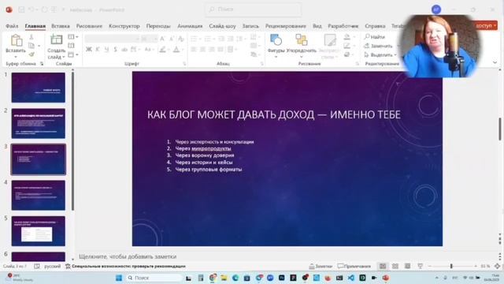Switch to Normal view icon
This screenshot has height=284, width=504.
point(383,267)
